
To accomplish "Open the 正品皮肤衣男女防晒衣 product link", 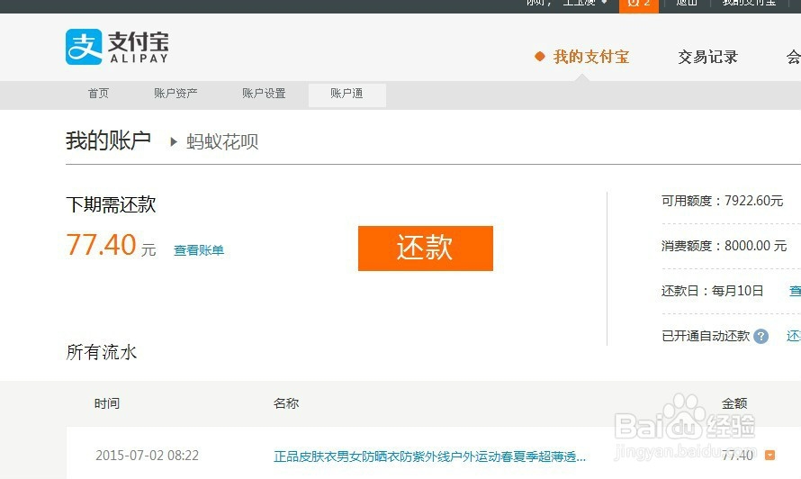I will 429,456.
